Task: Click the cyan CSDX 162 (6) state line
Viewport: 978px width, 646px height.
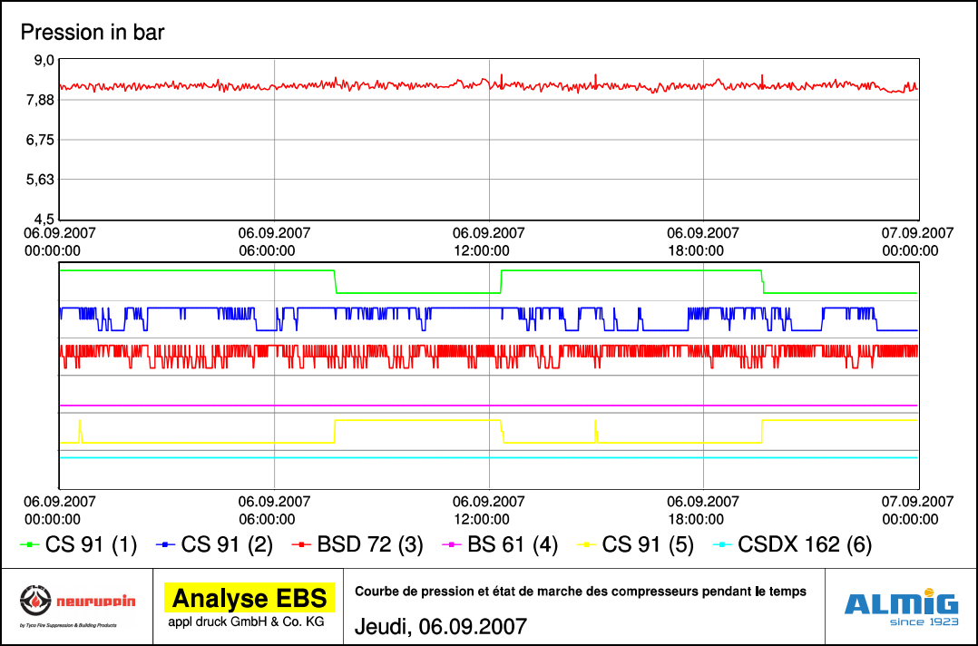Action: pyautogui.click(x=488, y=457)
